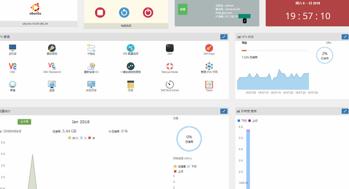This screenshot has width=349, height=189.
Task: Open Self Shut Down scheduler
Action: (170, 85)
